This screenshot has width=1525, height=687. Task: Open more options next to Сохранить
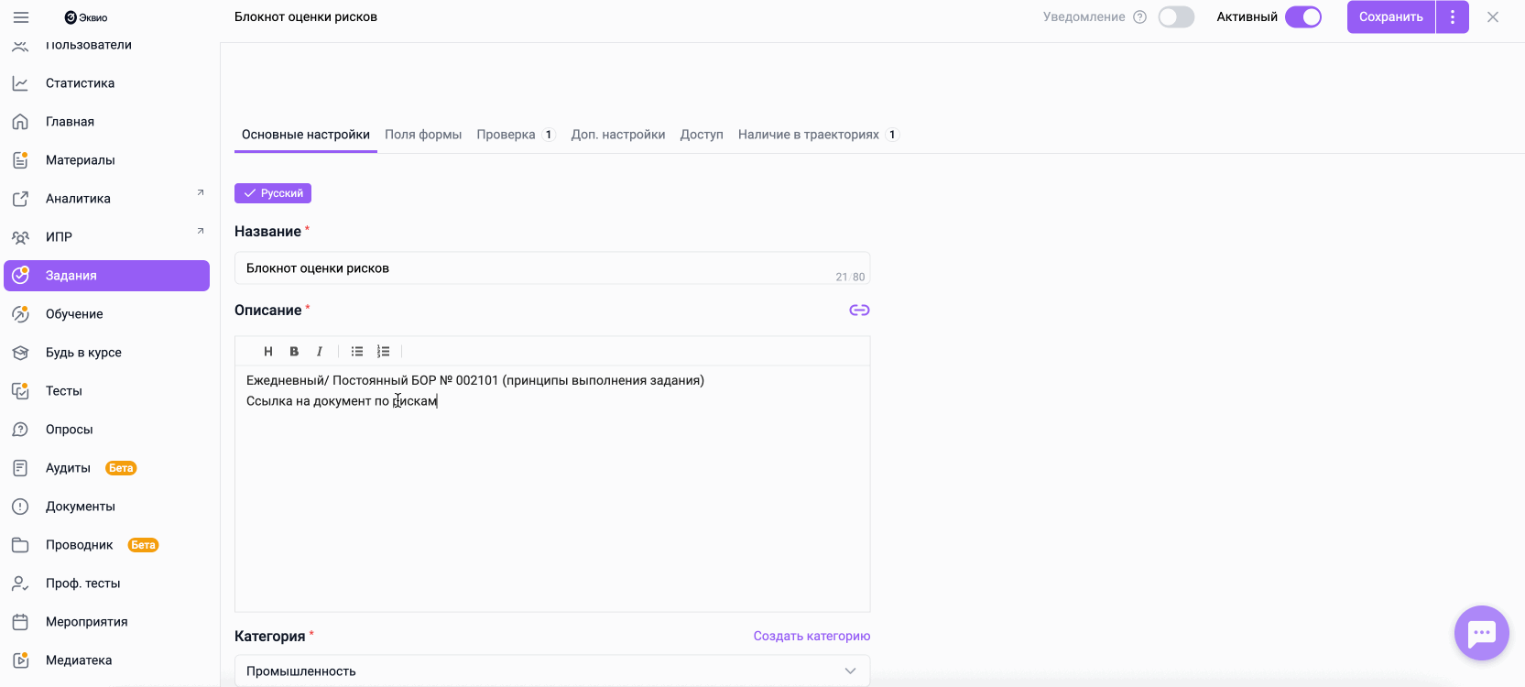(1453, 17)
